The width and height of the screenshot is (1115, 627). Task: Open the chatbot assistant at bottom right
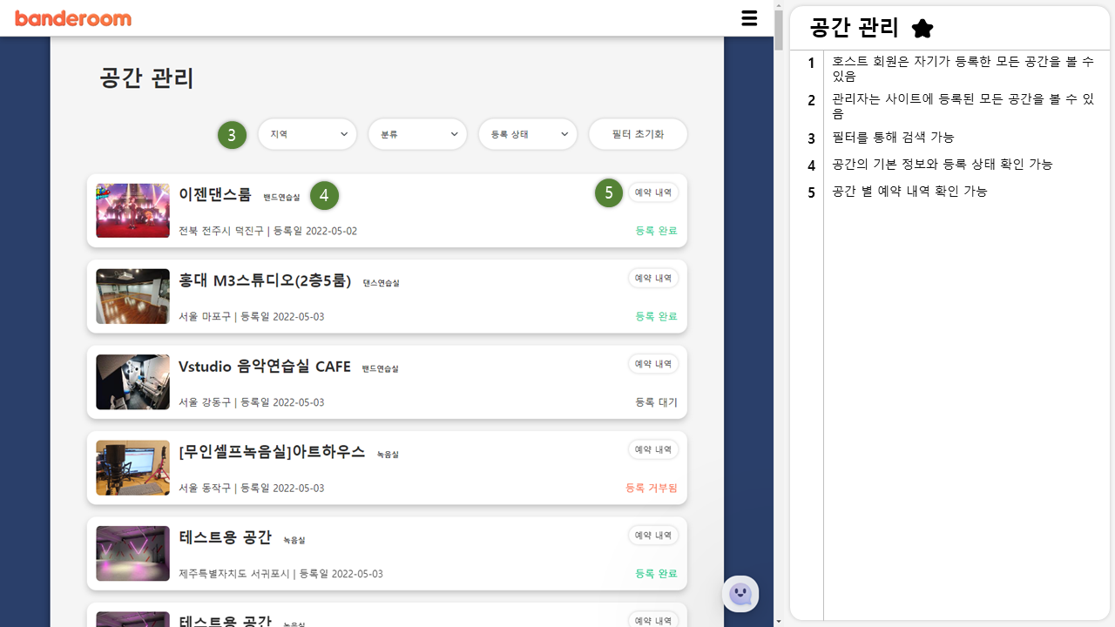740,593
